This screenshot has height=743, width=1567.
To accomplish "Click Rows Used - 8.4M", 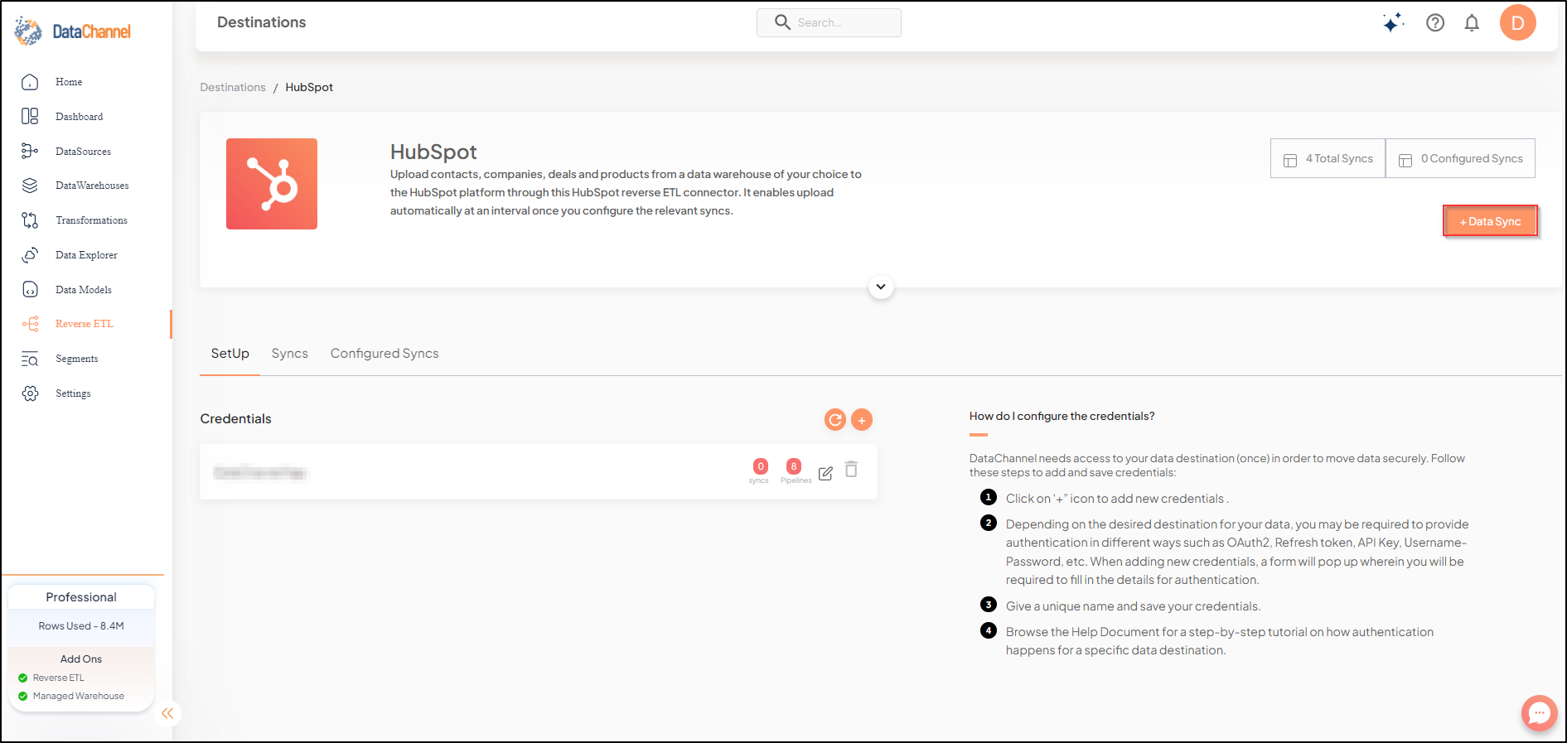I will [x=81, y=626].
